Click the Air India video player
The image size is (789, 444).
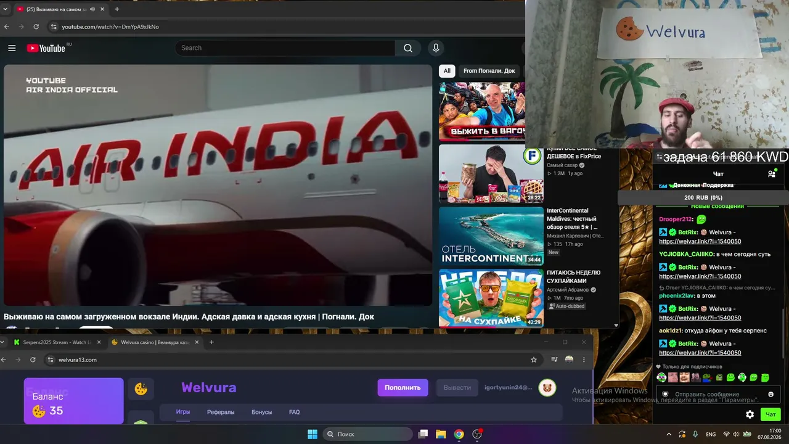coord(218,185)
